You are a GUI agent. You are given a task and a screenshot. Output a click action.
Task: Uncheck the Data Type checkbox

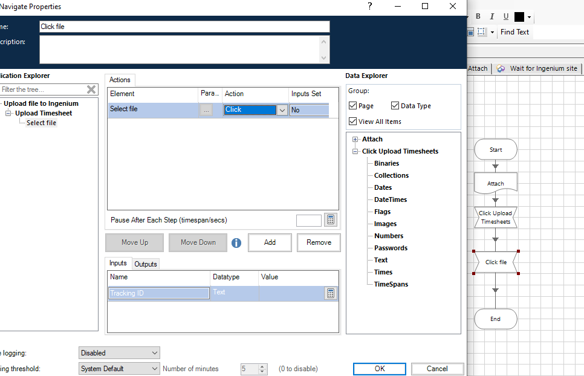(x=395, y=106)
